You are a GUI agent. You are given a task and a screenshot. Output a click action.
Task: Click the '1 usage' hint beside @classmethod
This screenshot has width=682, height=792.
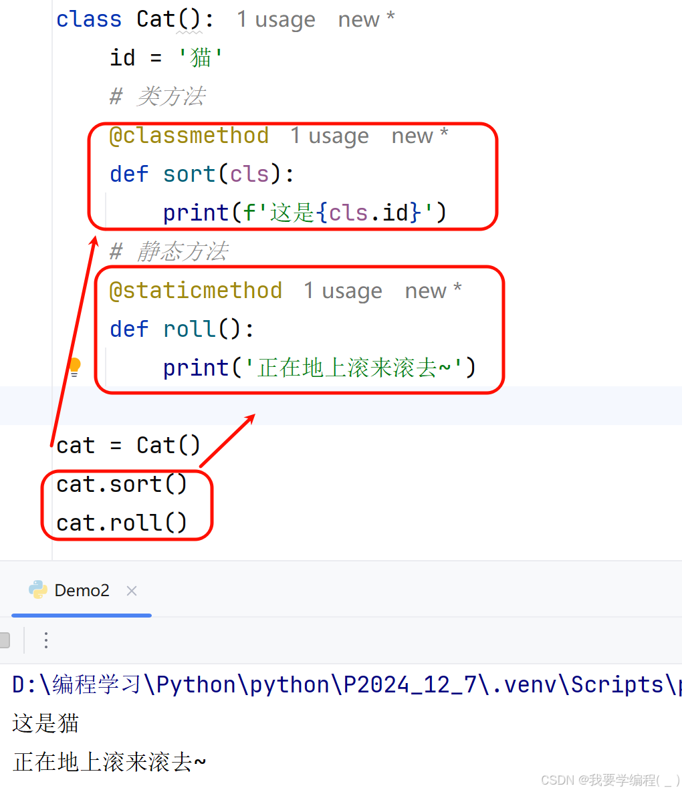[x=330, y=136]
